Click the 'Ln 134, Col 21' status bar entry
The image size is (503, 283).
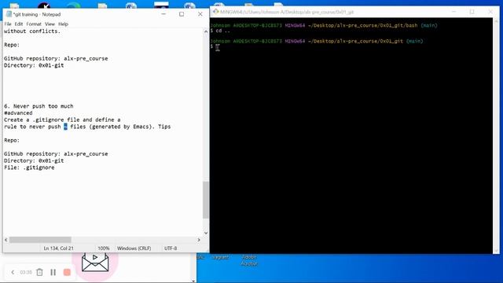point(58,248)
